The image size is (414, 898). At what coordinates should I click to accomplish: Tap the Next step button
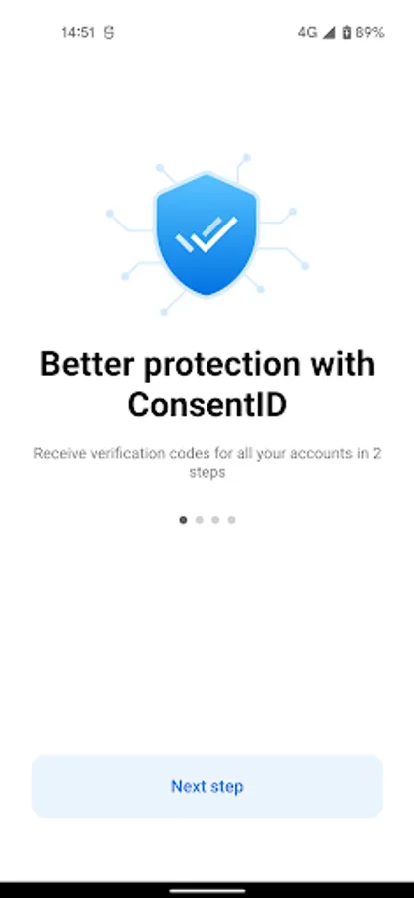coord(207,786)
